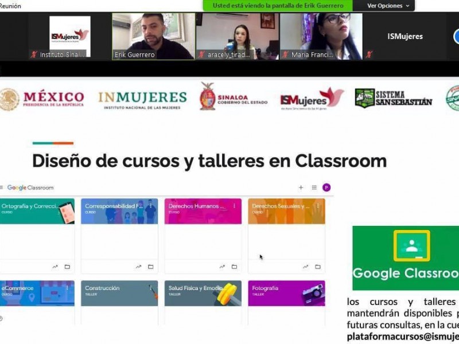Click the México Presidencia de la República logo
This screenshot has height=344, width=459.
point(42,99)
